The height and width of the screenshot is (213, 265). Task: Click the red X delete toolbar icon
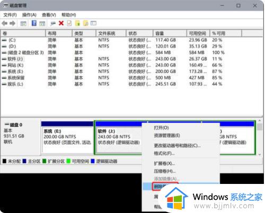(x=61, y=23)
